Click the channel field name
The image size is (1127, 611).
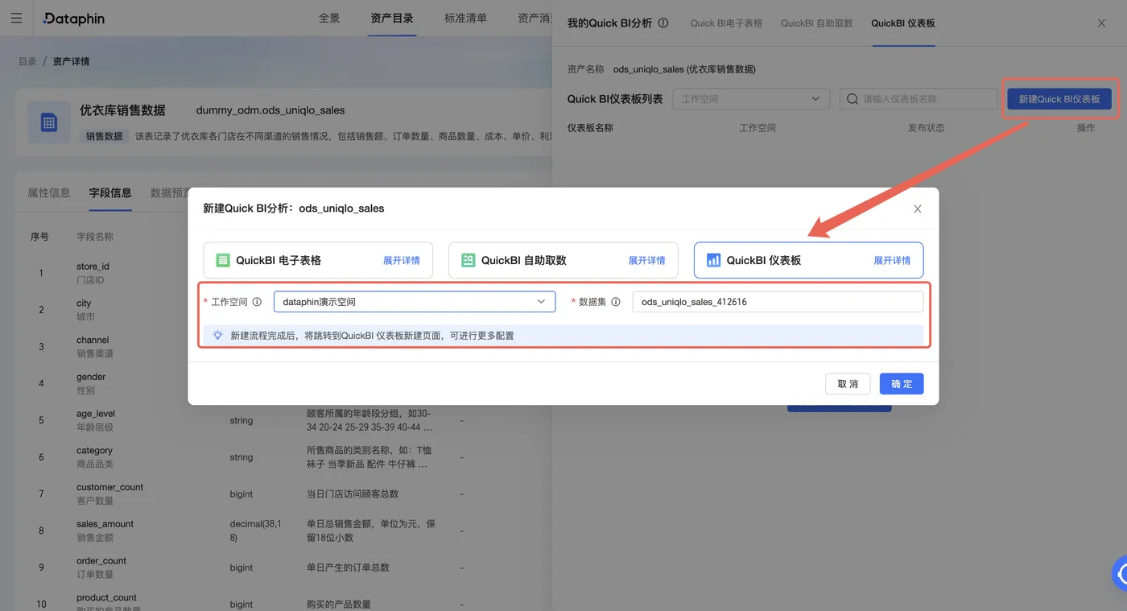[x=93, y=340]
